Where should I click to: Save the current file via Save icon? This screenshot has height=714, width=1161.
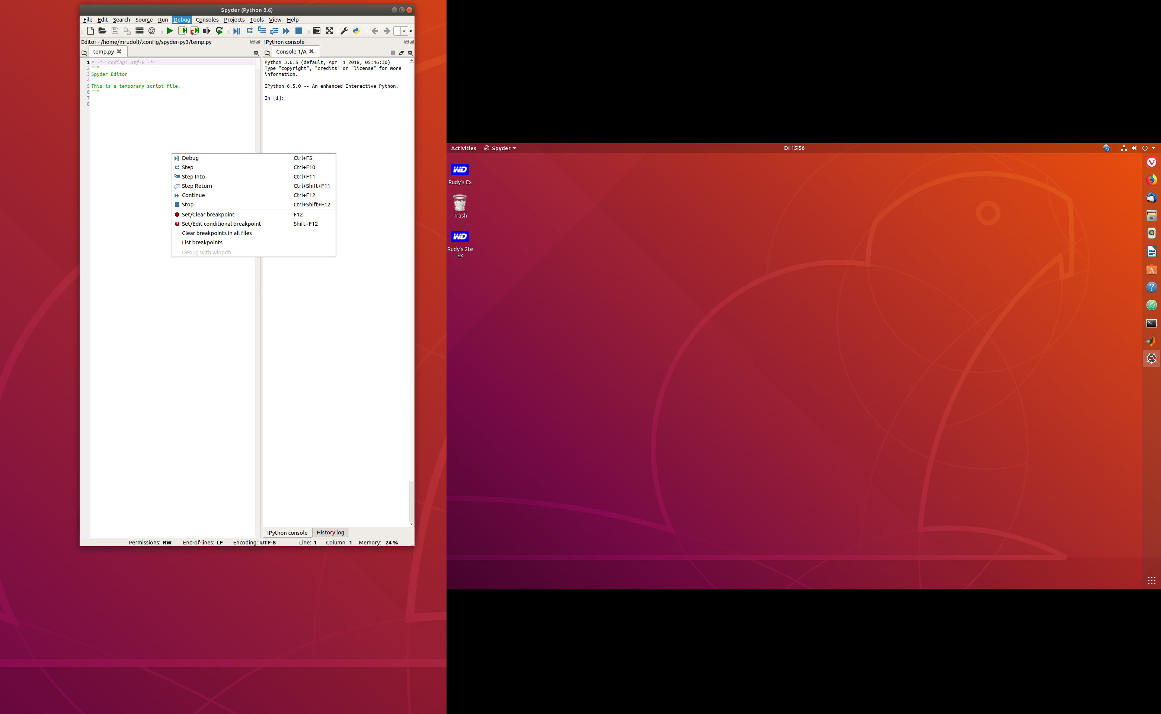coord(114,31)
